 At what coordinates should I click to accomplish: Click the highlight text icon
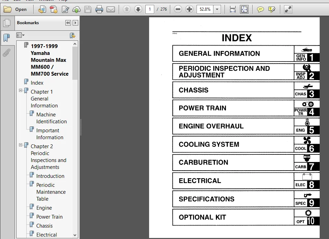pos(272,9)
